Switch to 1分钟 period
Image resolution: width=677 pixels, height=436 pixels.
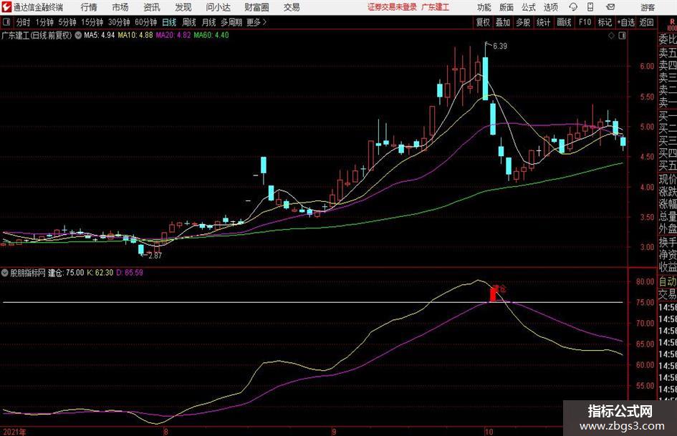coord(44,22)
